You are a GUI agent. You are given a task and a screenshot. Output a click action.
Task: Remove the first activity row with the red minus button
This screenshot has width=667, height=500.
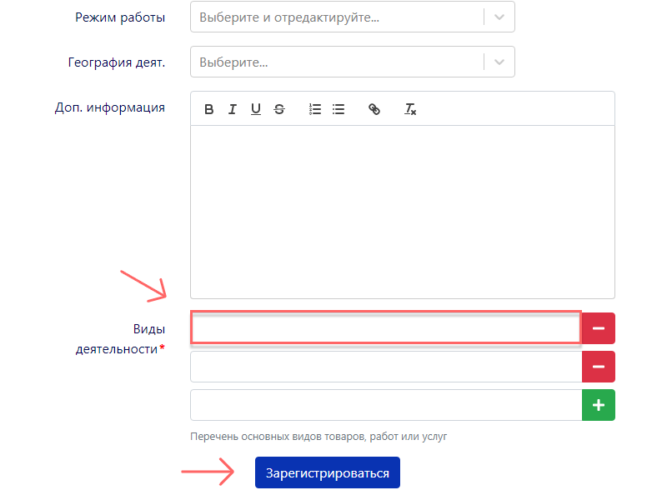pos(598,328)
